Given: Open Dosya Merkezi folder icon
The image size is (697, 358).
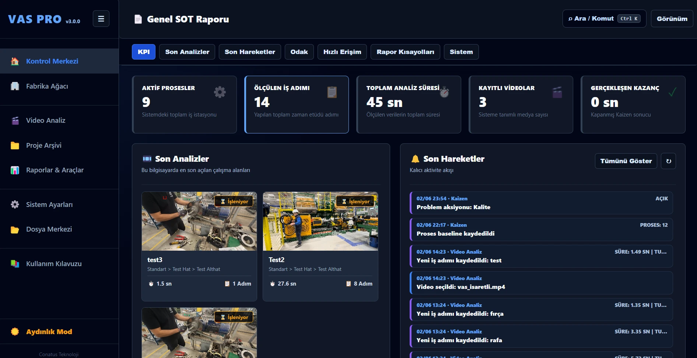Looking at the screenshot, I should pyautogui.click(x=15, y=229).
